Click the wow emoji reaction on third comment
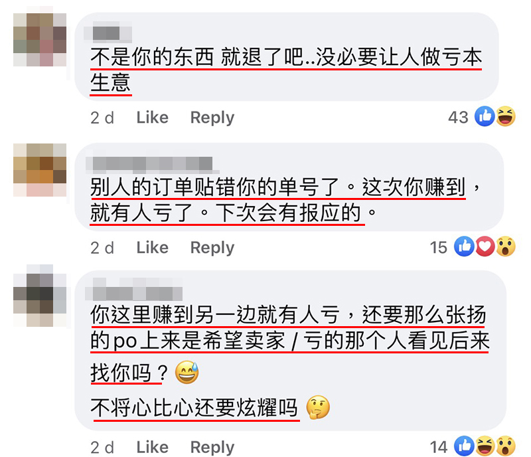 coord(506,446)
